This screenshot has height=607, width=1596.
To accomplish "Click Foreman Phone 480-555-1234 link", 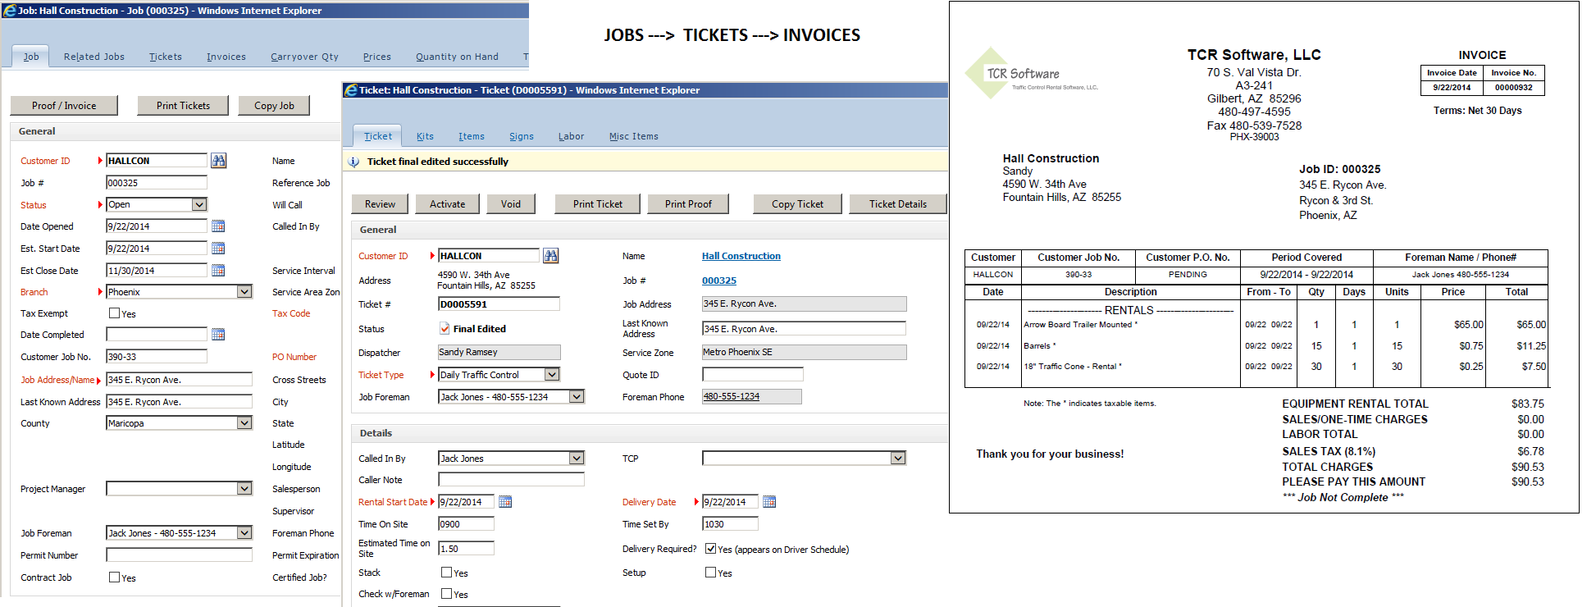I will point(732,396).
